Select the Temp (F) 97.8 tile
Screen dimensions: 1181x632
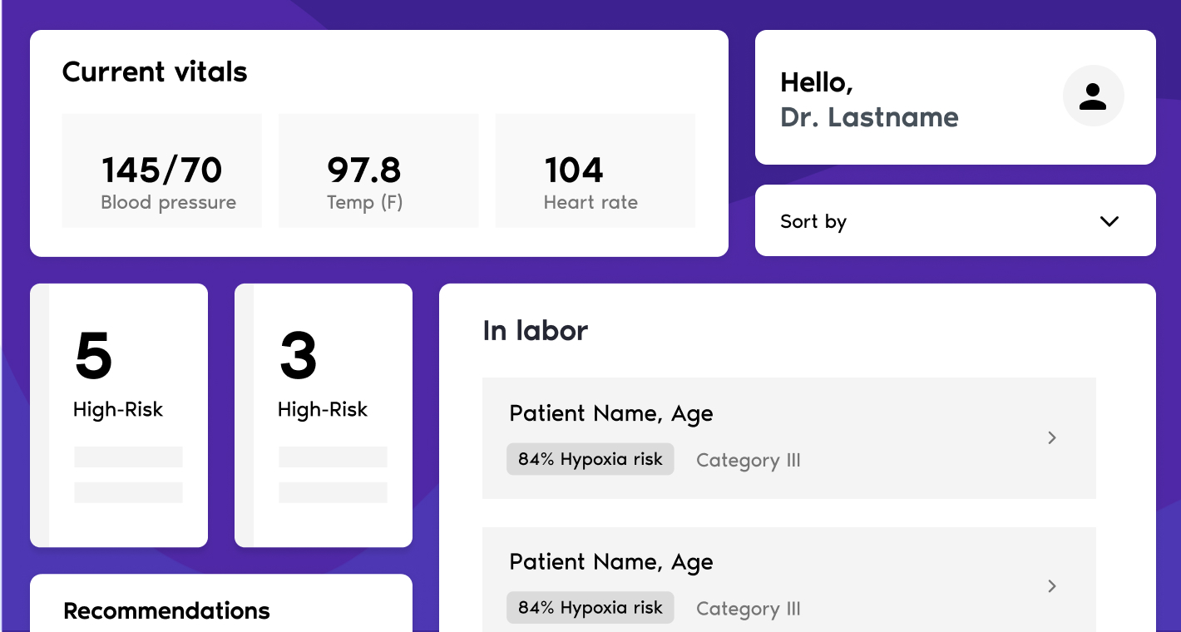coord(378,170)
